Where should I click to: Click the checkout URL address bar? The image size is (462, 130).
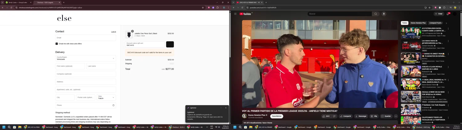tap(109, 7)
